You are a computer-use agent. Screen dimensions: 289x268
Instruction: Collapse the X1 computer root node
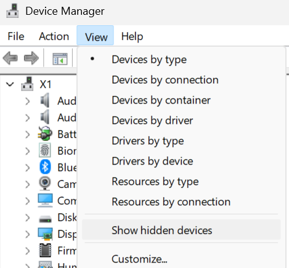click(x=10, y=84)
